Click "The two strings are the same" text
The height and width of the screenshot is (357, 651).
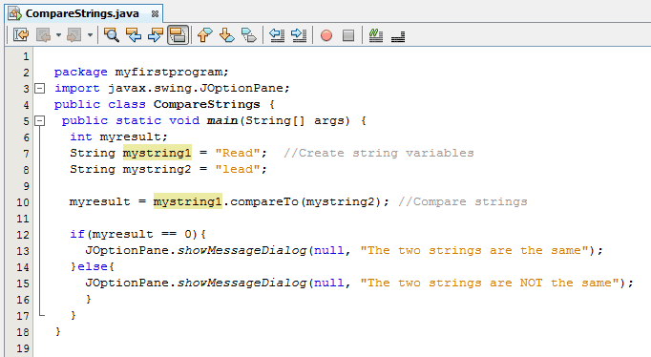pyautogui.click(x=474, y=251)
